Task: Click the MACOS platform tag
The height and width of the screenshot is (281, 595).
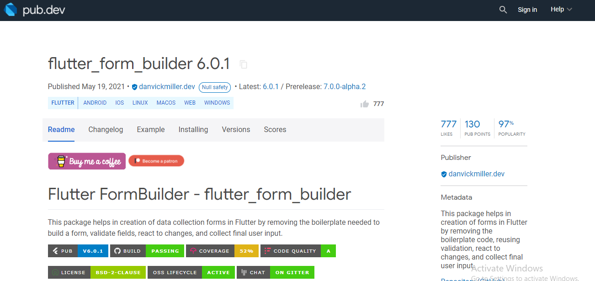Action: tap(166, 103)
